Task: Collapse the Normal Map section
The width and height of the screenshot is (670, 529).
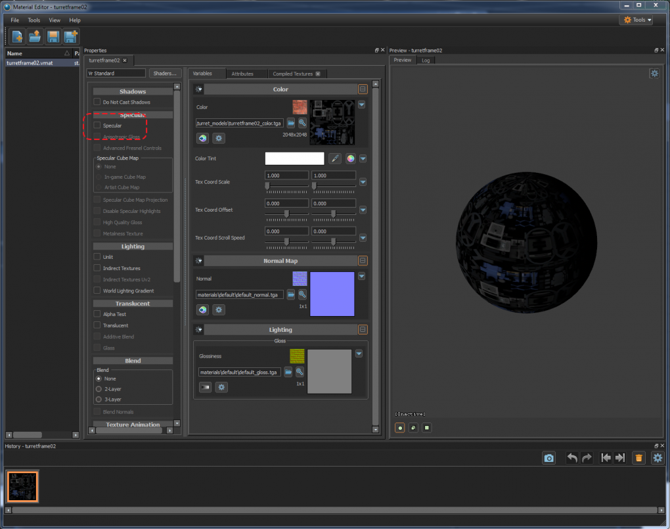Action: 363,260
